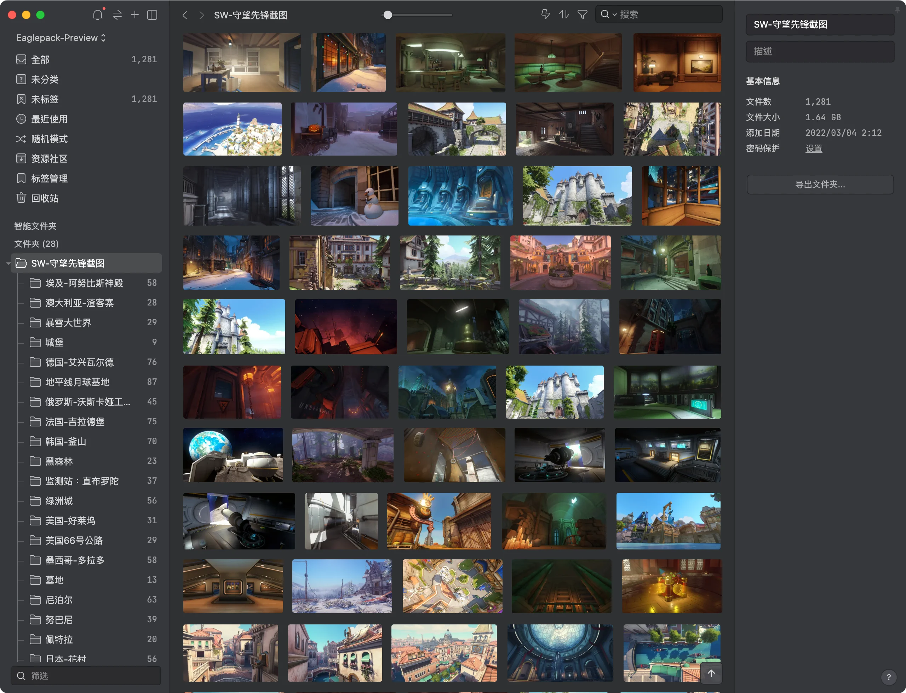
Task: Select the red phone booth thumbnail
Action: pyautogui.click(x=670, y=327)
